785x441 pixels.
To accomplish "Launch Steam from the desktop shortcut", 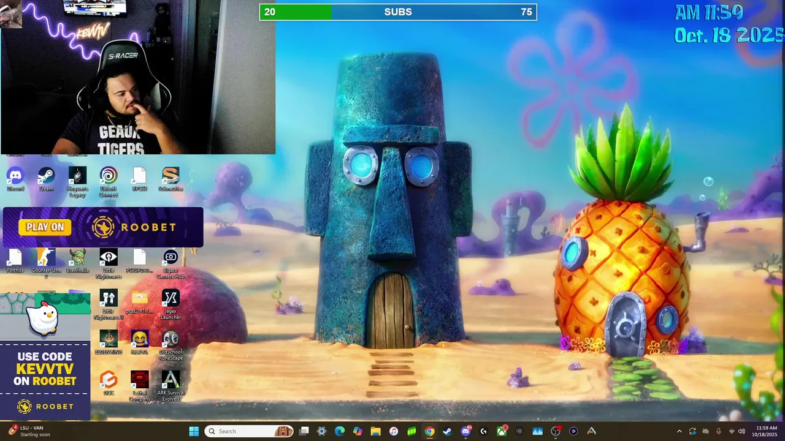I will [x=46, y=179].
